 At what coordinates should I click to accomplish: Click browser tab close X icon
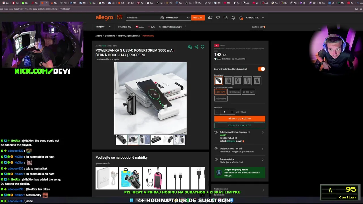click(47, 3)
